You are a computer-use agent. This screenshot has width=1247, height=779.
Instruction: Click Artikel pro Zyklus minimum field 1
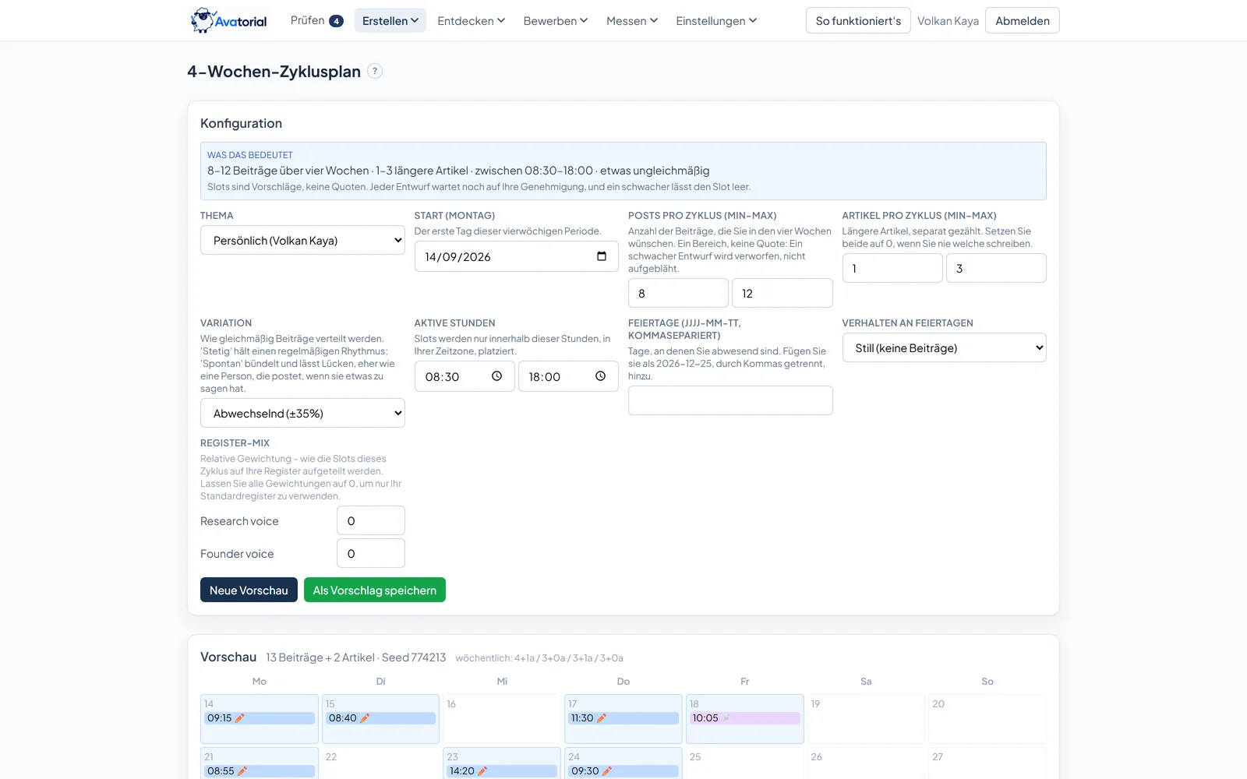tap(892, 268)
